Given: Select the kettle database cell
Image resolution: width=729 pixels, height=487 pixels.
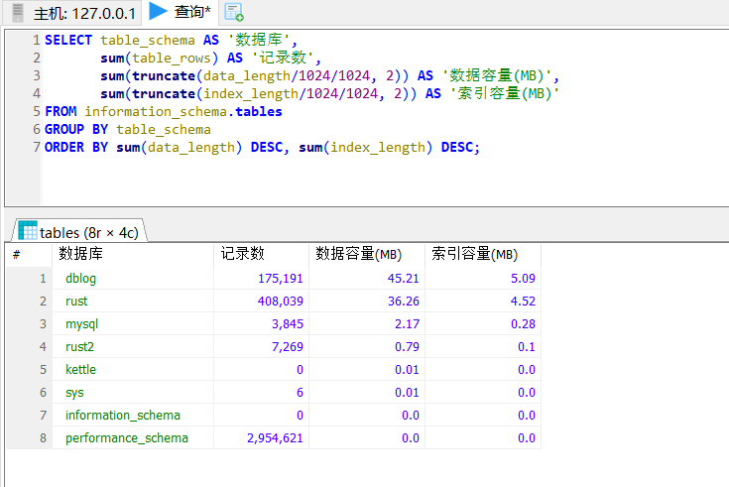Looking at the screenshot, I should coord(133,369).
